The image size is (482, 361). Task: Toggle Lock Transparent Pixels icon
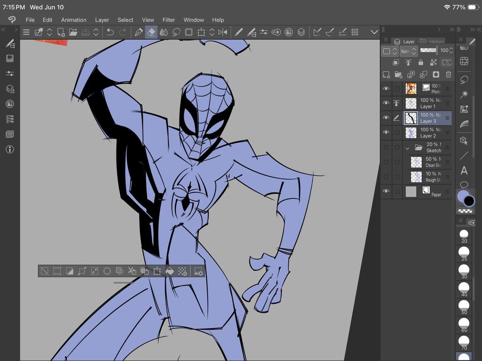coord(433,63)
